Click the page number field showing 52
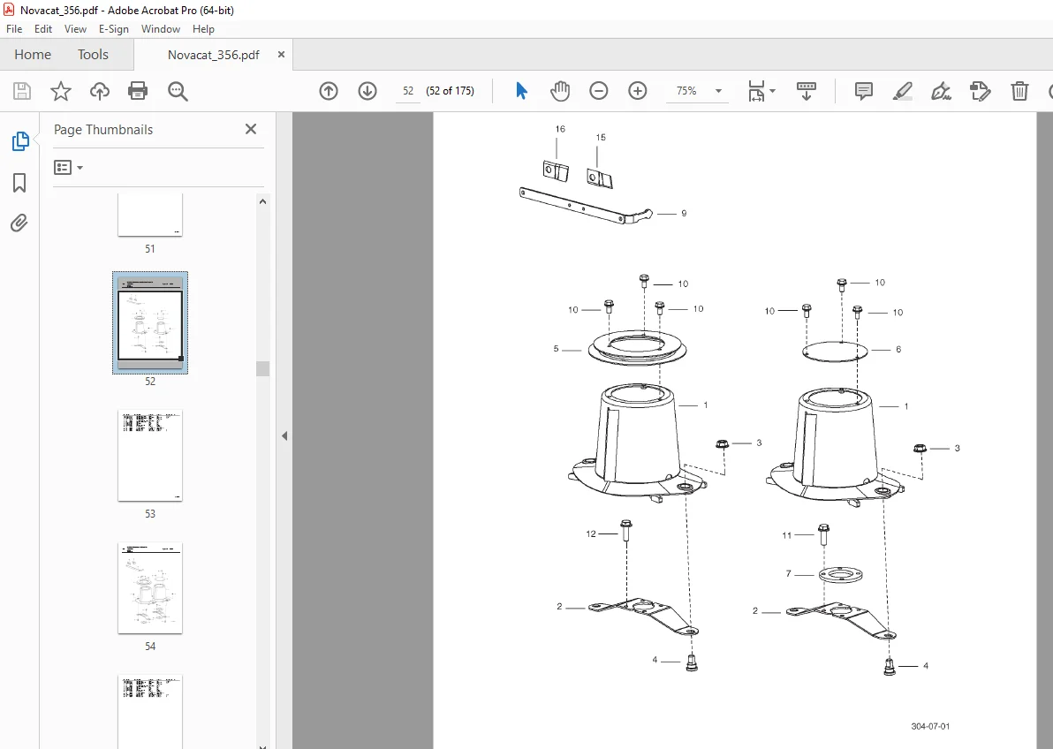This screenshot has width=1053, height=749. [x=408, y=91]
